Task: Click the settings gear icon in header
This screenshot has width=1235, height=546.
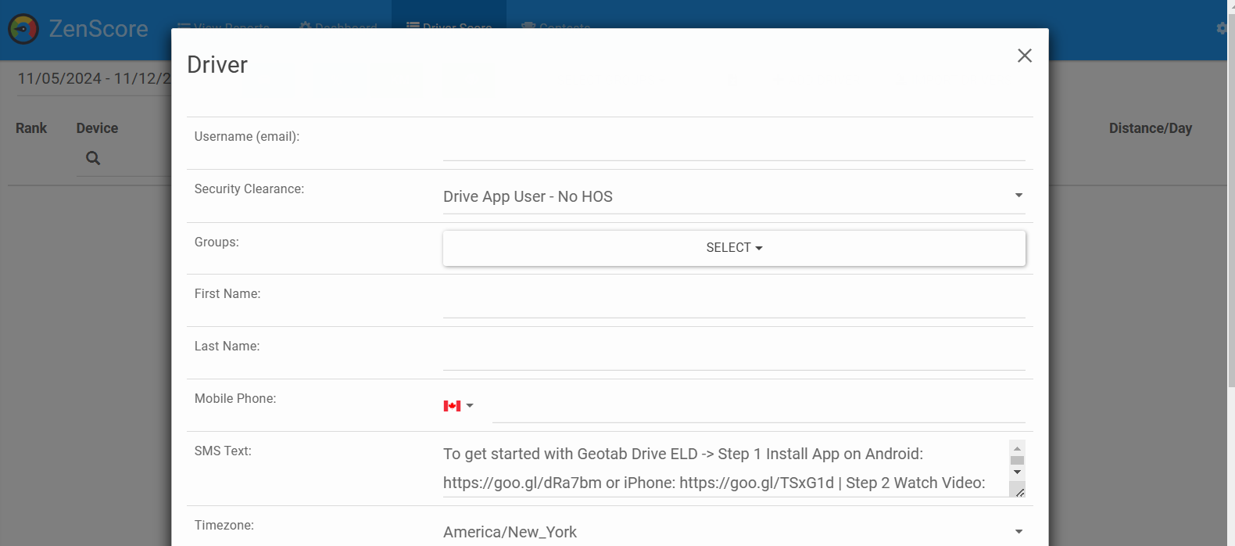Action: (x=1222, y=28)
